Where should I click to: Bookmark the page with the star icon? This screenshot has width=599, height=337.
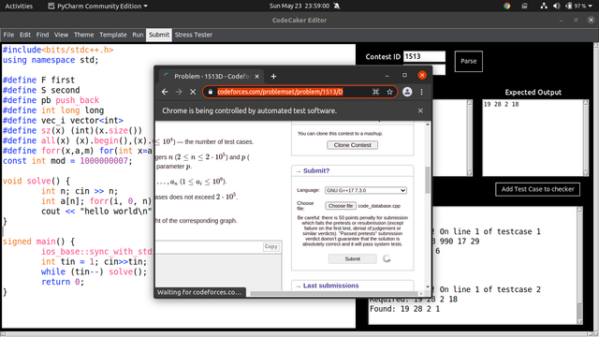click(389, 92)
